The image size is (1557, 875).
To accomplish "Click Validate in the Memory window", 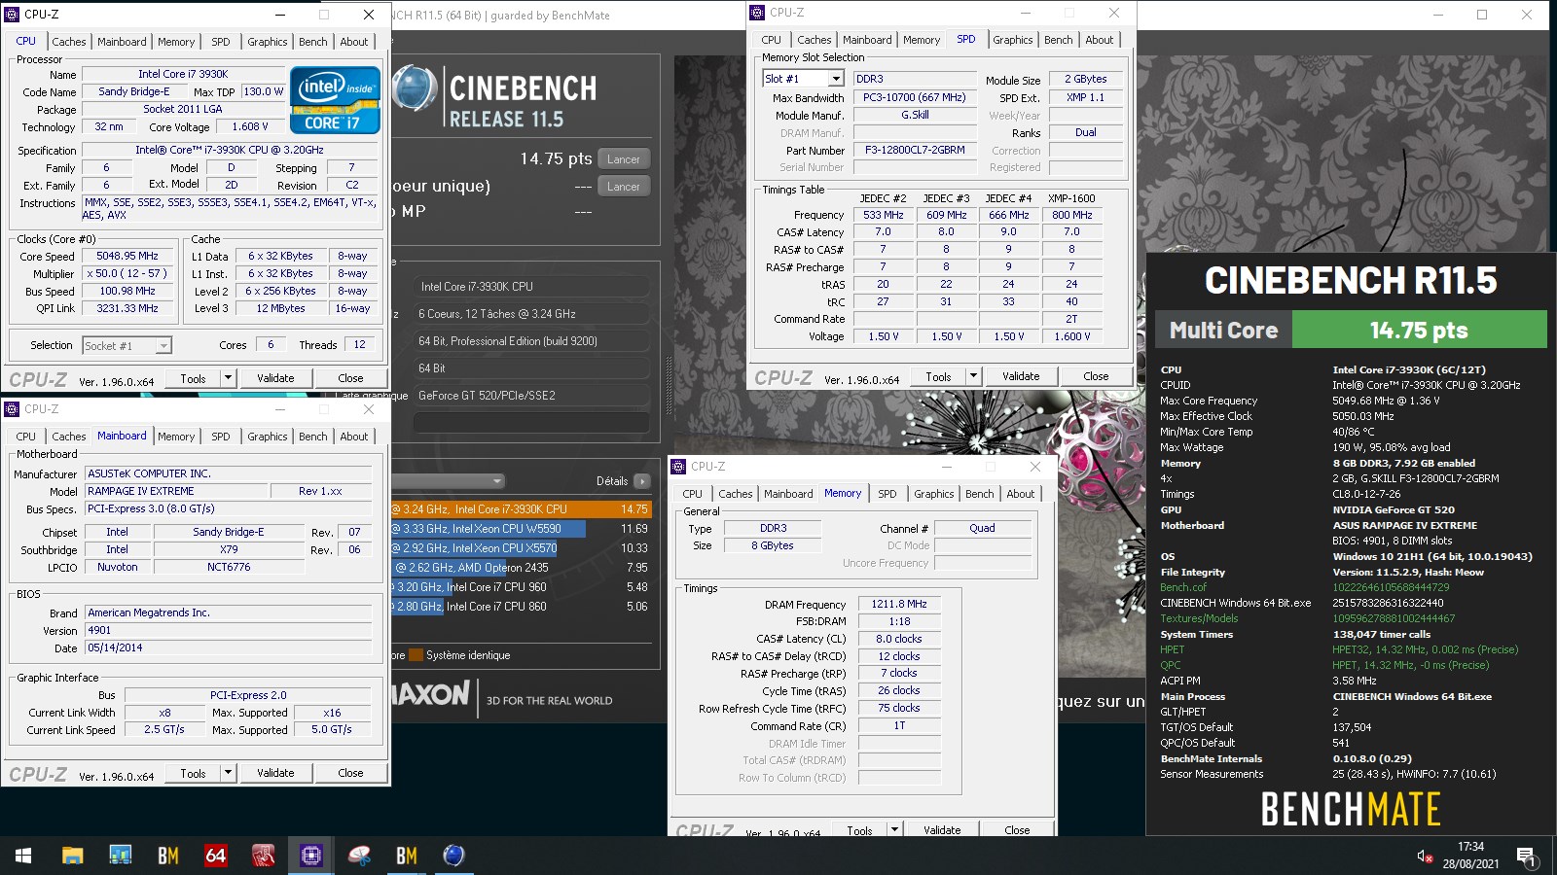I will (942, 829).
